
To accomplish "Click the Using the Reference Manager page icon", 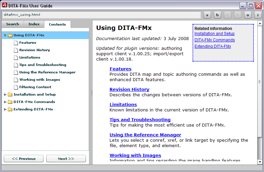I will 16,72.
